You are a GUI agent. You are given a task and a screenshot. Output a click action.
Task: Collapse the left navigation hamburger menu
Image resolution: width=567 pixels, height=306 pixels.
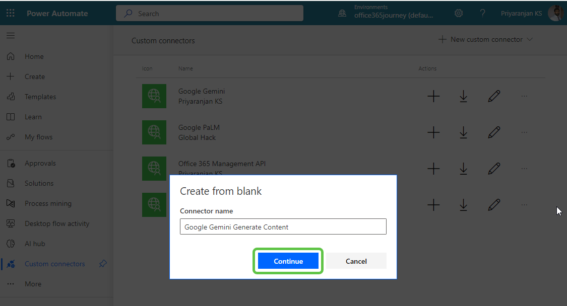click(11, 36)
